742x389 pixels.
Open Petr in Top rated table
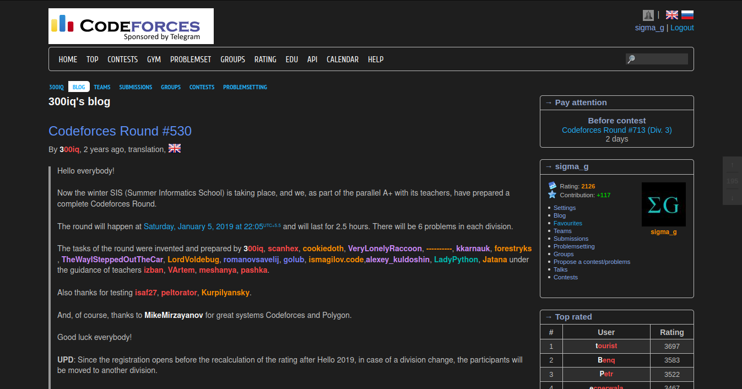pyautogui.click(x=606, y=375)
